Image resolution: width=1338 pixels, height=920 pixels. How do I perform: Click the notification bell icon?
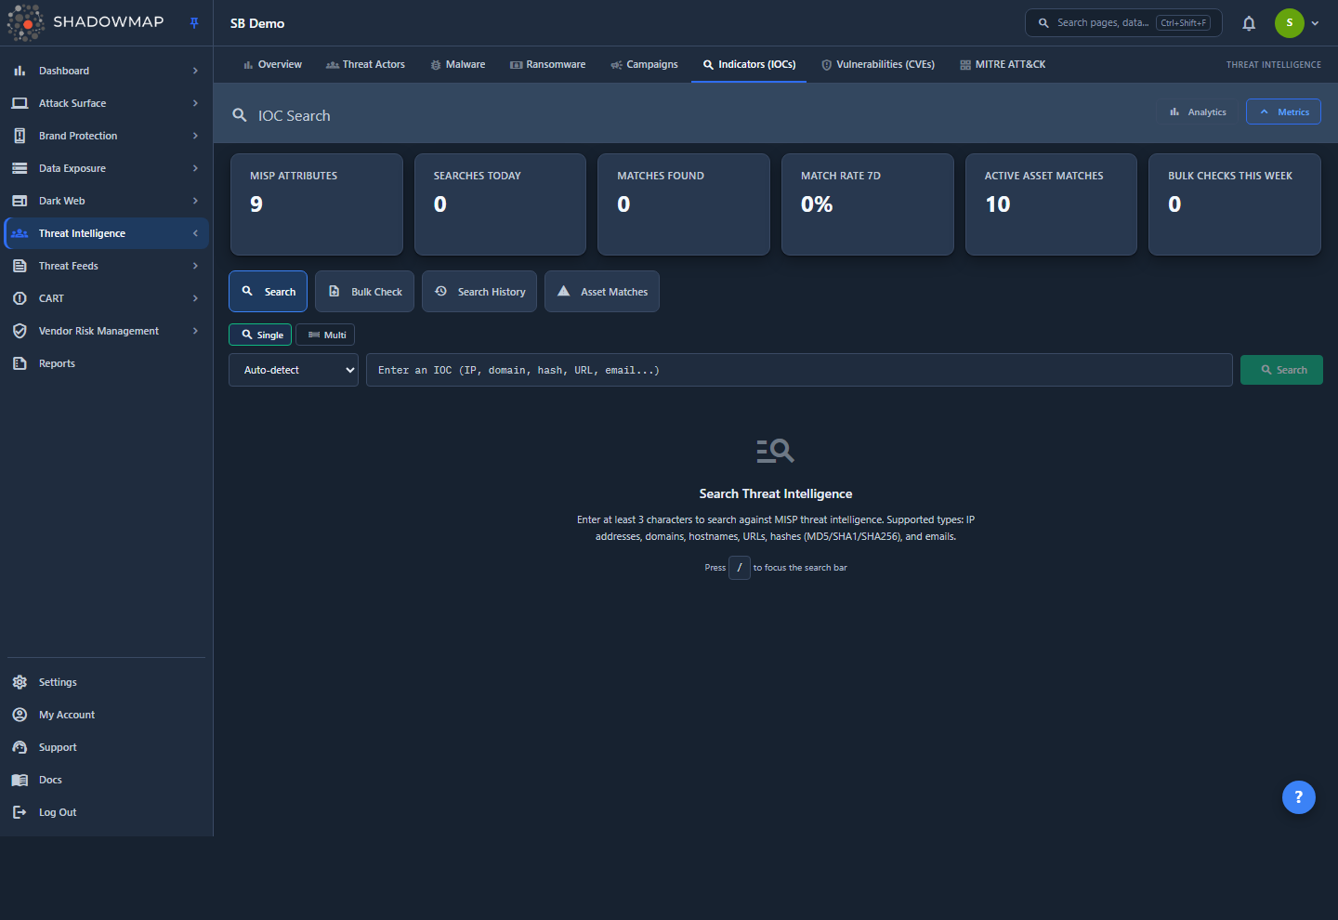coord(1249,23)
